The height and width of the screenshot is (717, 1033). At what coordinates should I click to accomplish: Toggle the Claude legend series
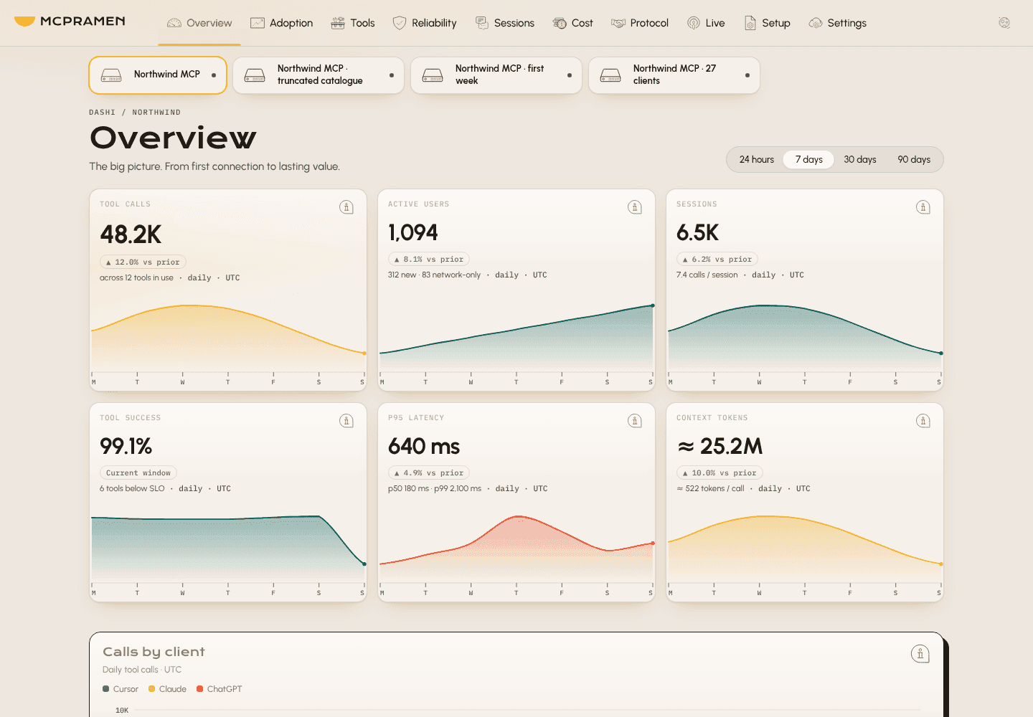(x=167, y=689)
